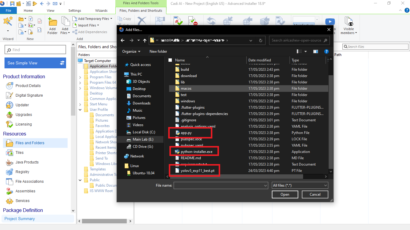Open Product Details page
The width and height of the screenshot is (410, 230).
28,86
